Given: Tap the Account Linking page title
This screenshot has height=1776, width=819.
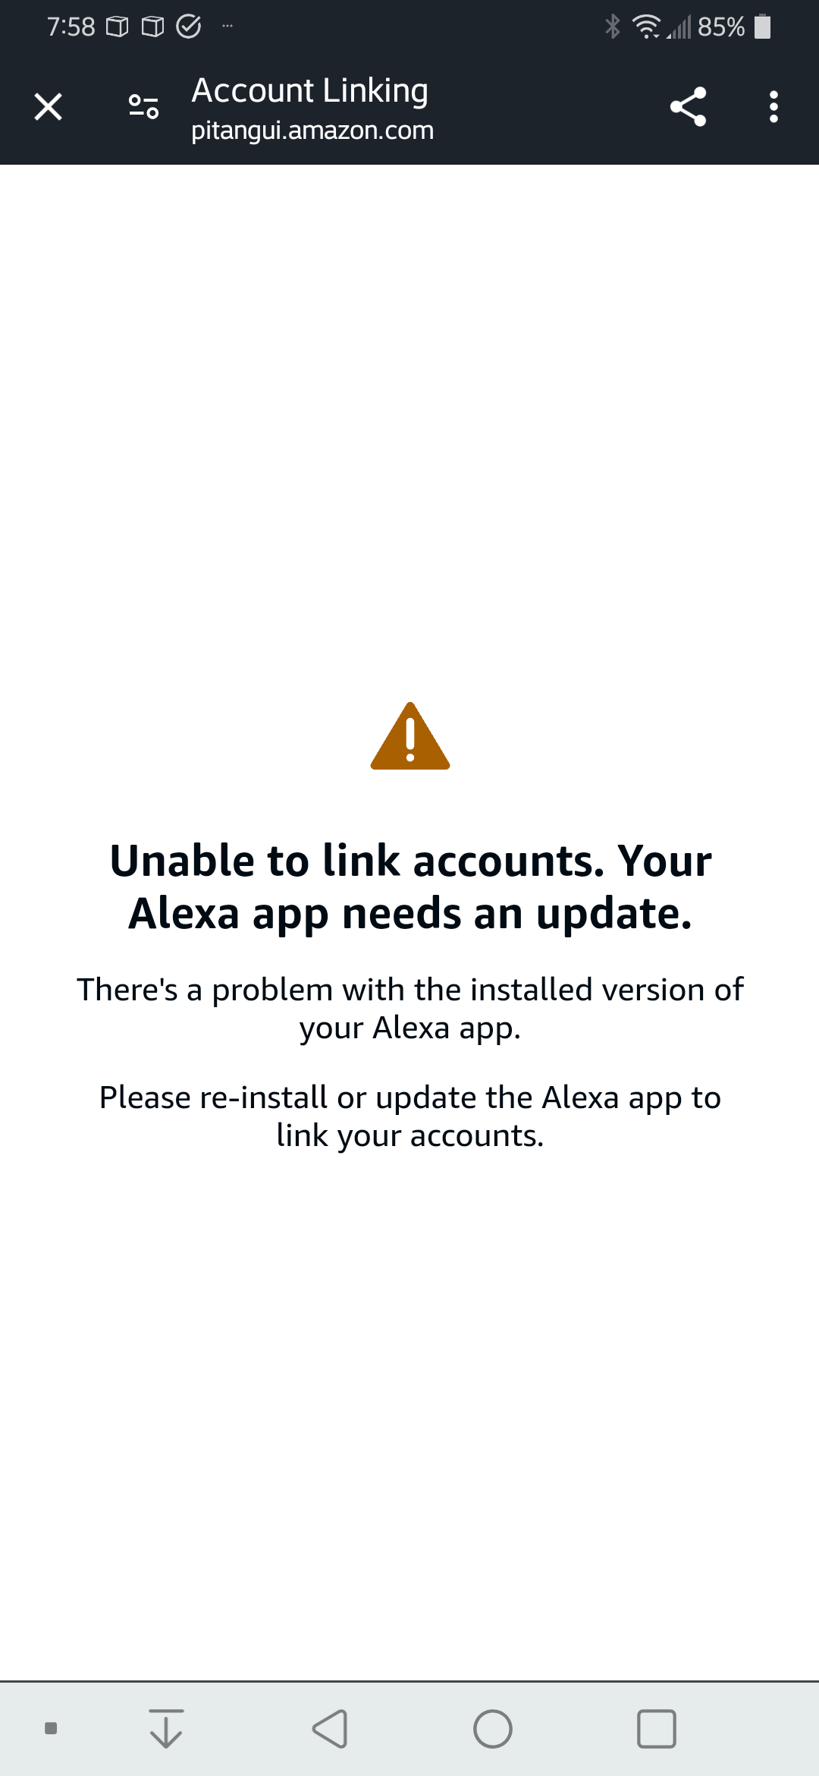Looking at the screenshot, I should coord(309,91).
